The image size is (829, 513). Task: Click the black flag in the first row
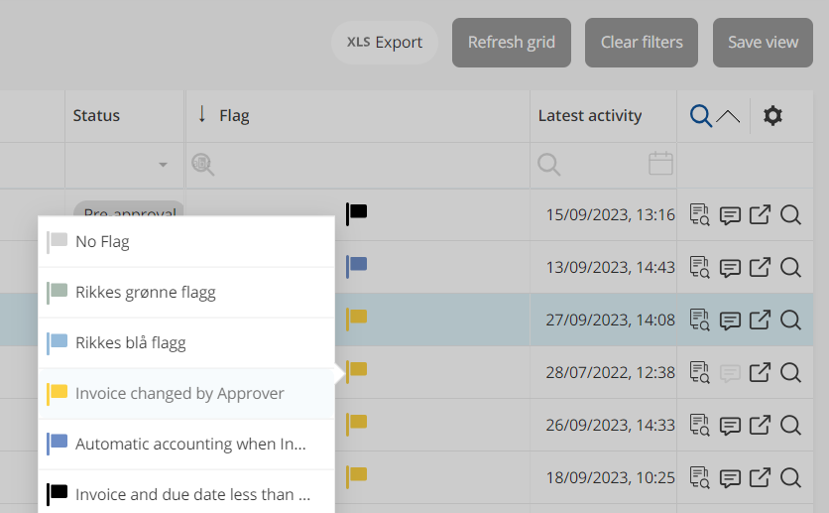click(x=357, y=213)
